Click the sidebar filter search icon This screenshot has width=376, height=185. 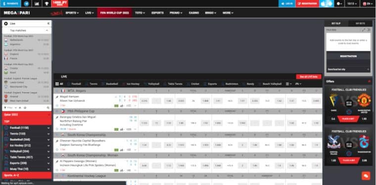click(48, 108)
